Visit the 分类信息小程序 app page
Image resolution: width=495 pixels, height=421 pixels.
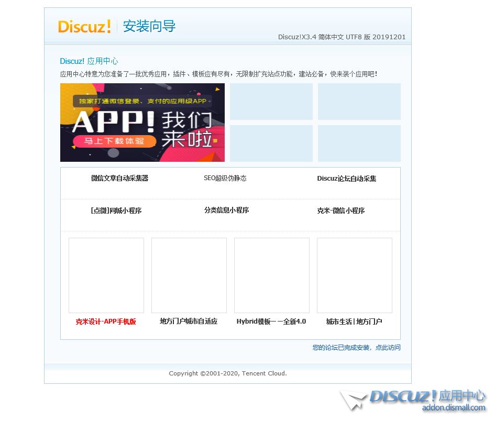(x=227, y=210)
